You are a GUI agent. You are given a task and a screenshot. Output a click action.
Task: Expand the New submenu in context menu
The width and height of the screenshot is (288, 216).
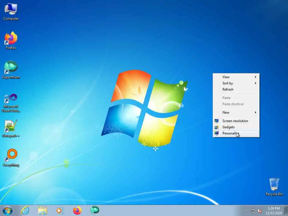click(x=236, y=112)
